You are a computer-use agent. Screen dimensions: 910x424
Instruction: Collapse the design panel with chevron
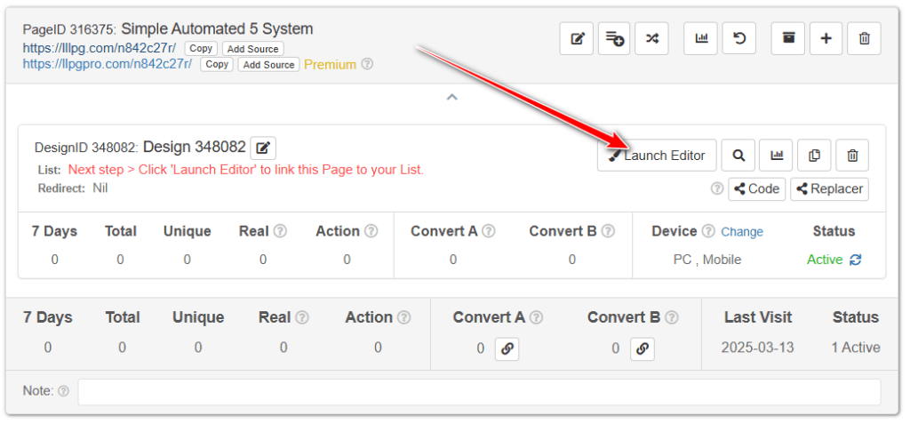point(452,98)
